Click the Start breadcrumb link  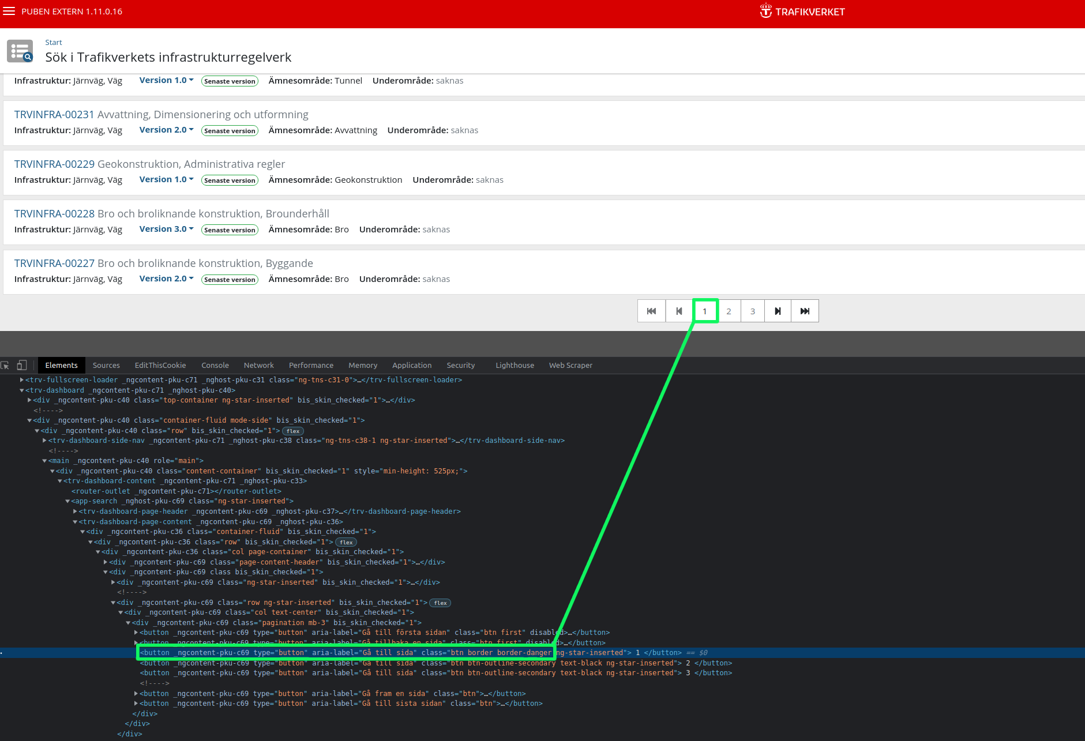point(53,43)
